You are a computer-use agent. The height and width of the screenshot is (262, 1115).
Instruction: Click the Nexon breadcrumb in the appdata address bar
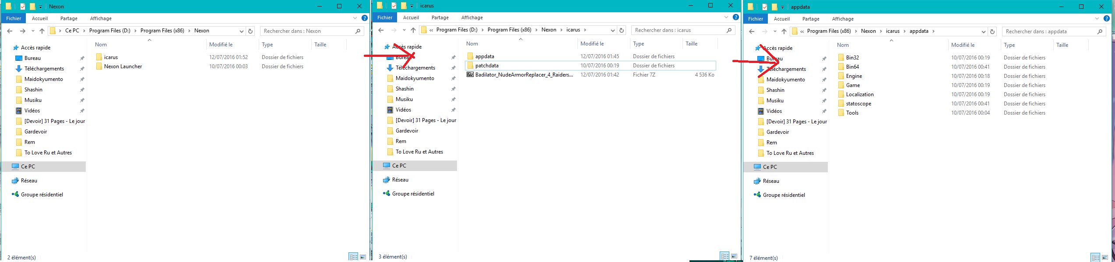(x=868, y=31)
